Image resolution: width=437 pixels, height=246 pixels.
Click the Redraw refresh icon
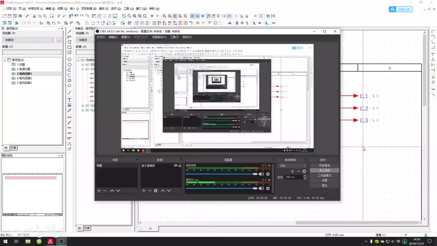[x=124, y=16]
